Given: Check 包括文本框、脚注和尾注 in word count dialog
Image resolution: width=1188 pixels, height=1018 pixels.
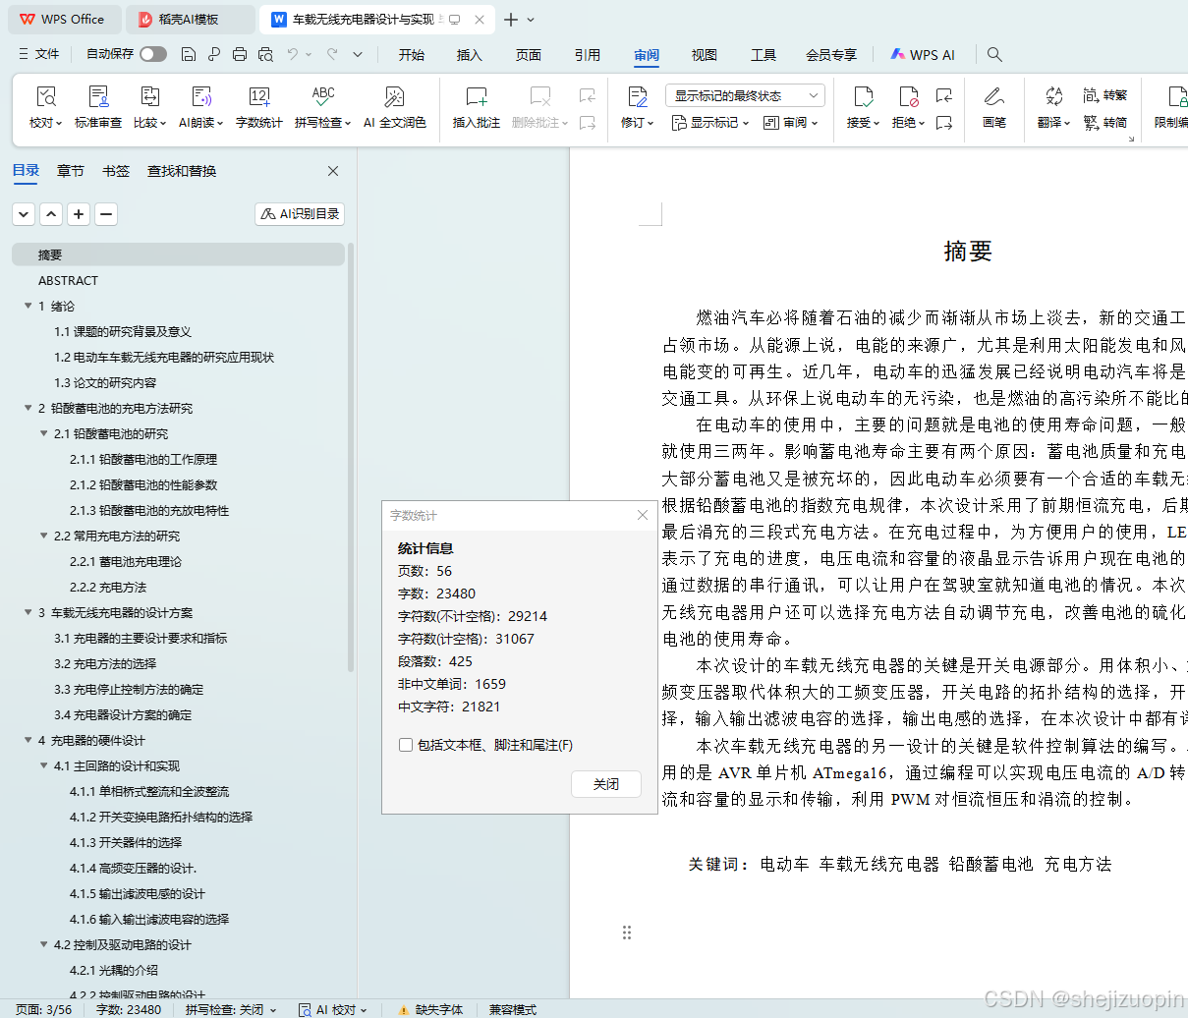Looking at the screenshot, I should pyautogui.click(x=406, y=745).
